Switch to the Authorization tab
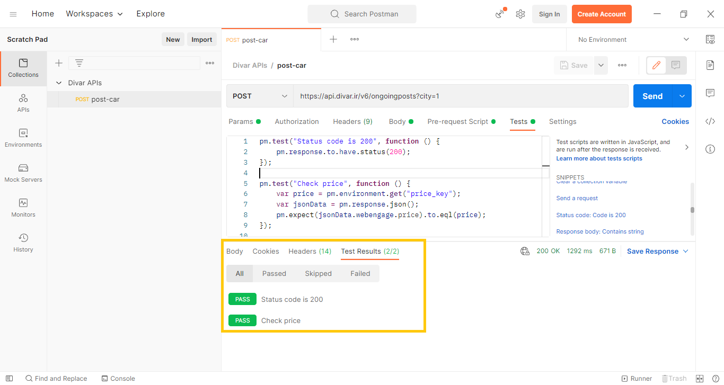This screenshot has width=724, height=385. point(297,121)
